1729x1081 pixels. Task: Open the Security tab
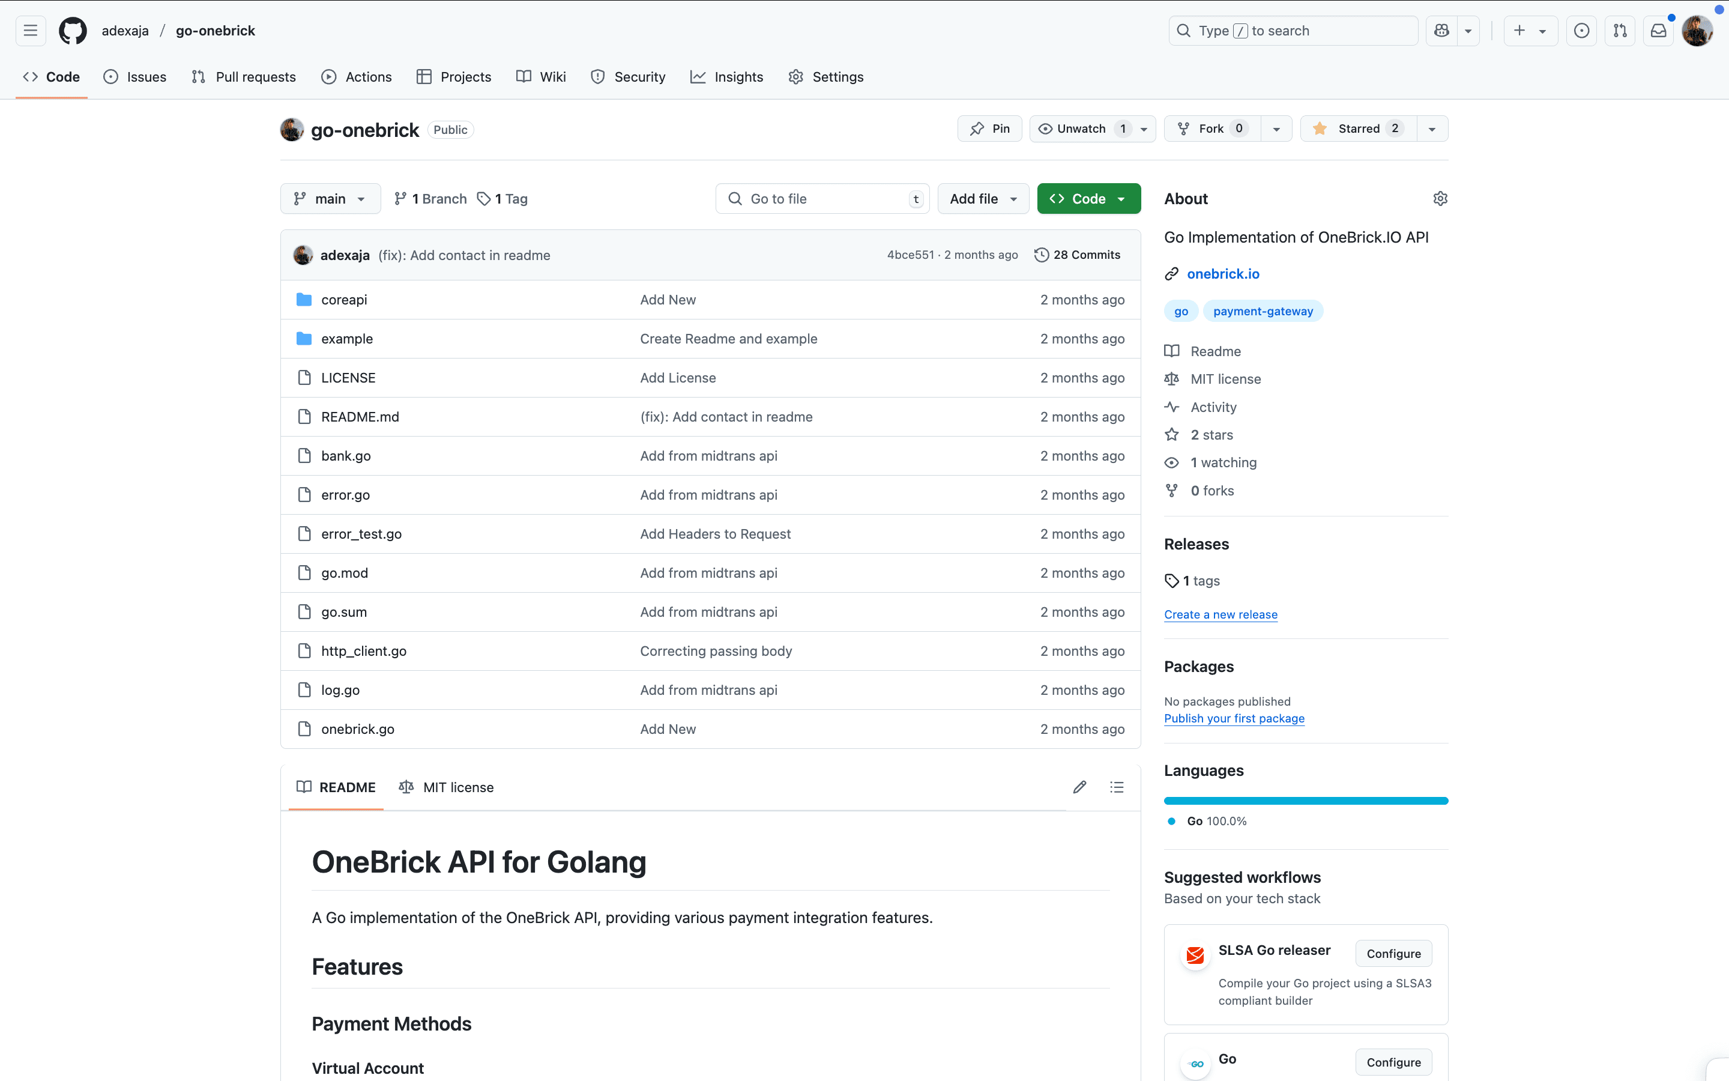(628, 76)
